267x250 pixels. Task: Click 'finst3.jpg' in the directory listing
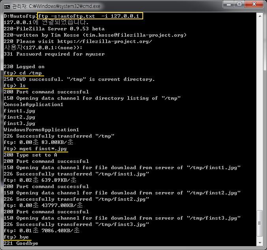19,123
